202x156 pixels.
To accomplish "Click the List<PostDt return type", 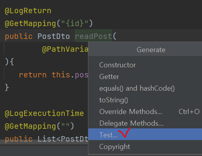I will pyautogui.click(x=63, y=139).
